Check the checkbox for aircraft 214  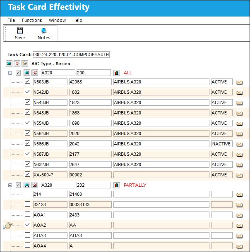(28, 193)
